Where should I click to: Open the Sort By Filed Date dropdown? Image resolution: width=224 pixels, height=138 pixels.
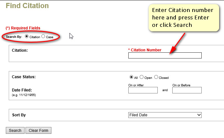pyautogui.click(x=165, y=115)
